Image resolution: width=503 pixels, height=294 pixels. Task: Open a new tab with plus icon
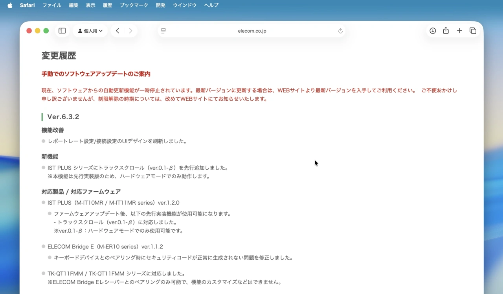point(459,31)
